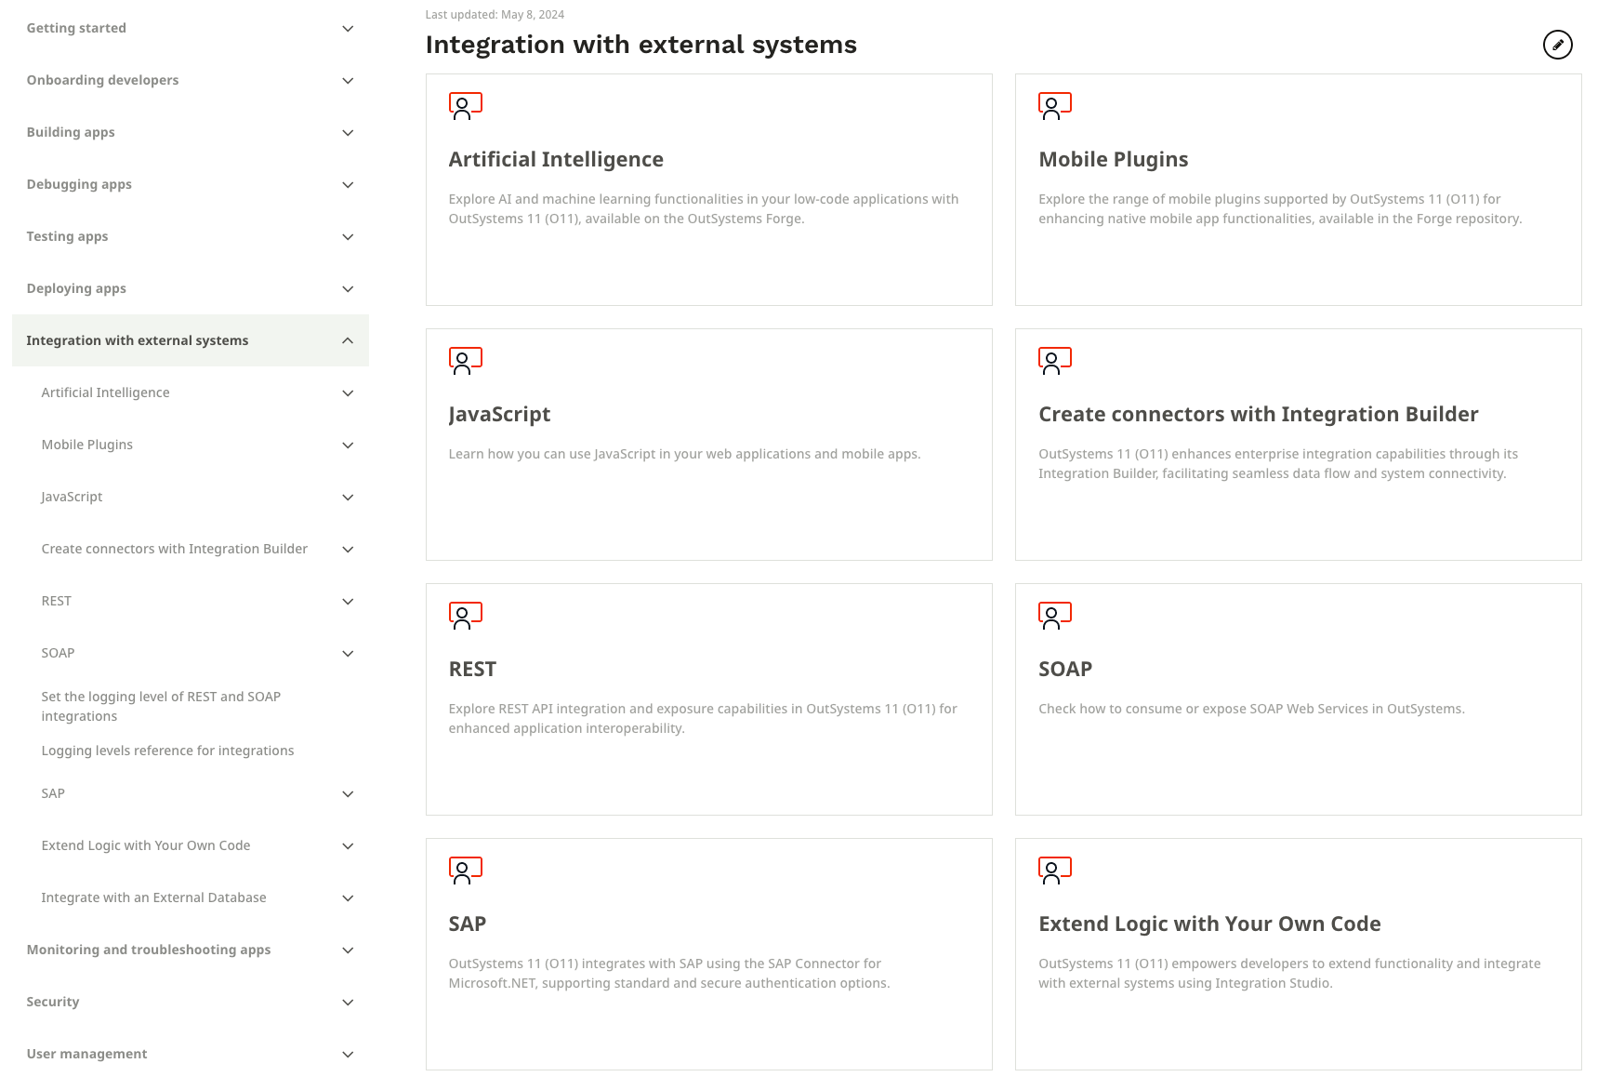Open the REST card title link
1624x1090 pixels.
pyautogui.click(x=472, y=669)
